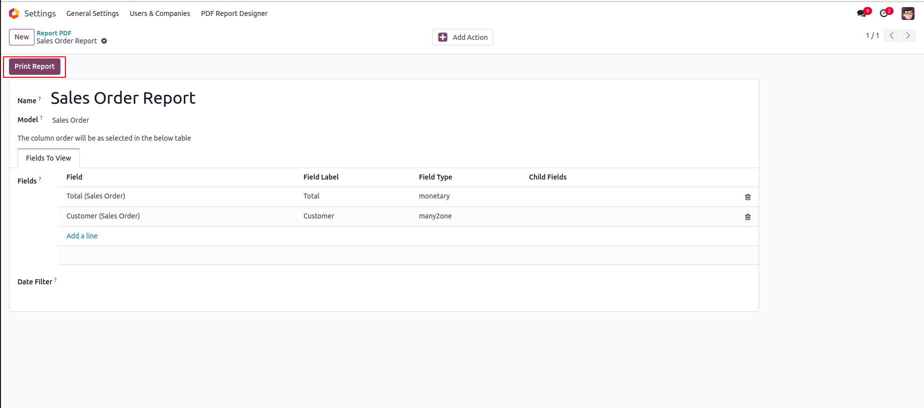Go to the next record arrow

[x=908, y=35]
